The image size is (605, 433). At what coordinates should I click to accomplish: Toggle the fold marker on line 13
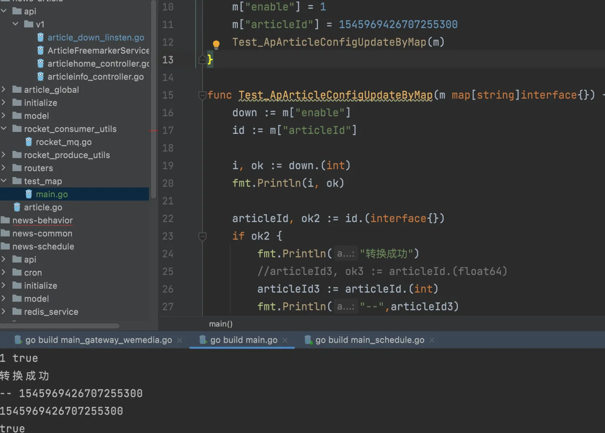click(x=202, y=59)
